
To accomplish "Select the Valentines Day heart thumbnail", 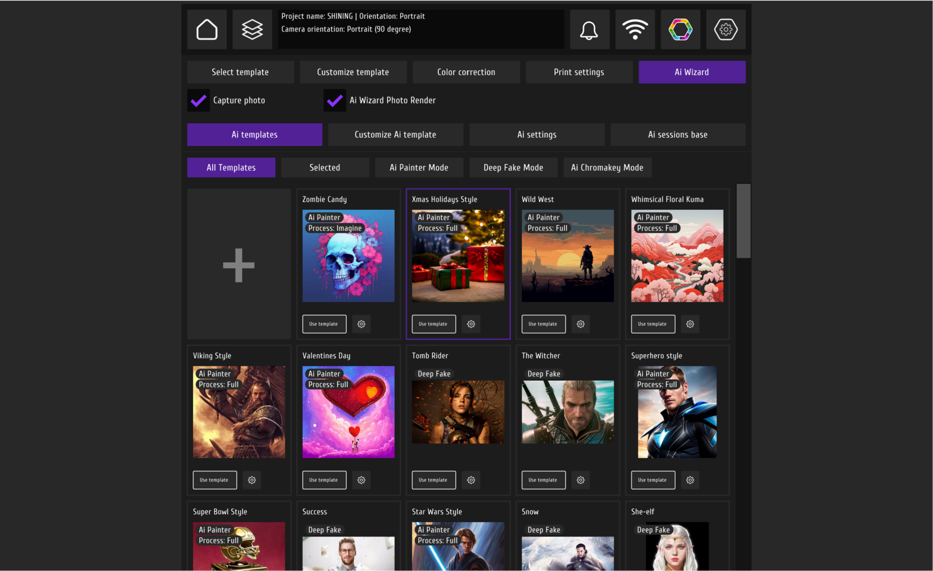I will 349,412.
